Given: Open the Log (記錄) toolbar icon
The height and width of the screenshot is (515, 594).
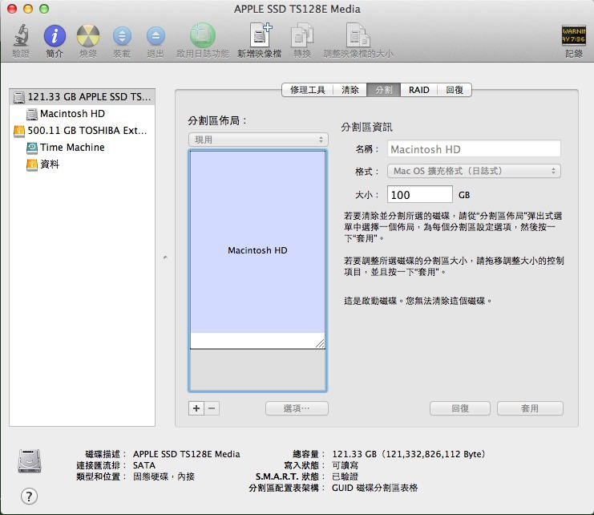Looking at the screenshot, I should (x=573, y=36).
